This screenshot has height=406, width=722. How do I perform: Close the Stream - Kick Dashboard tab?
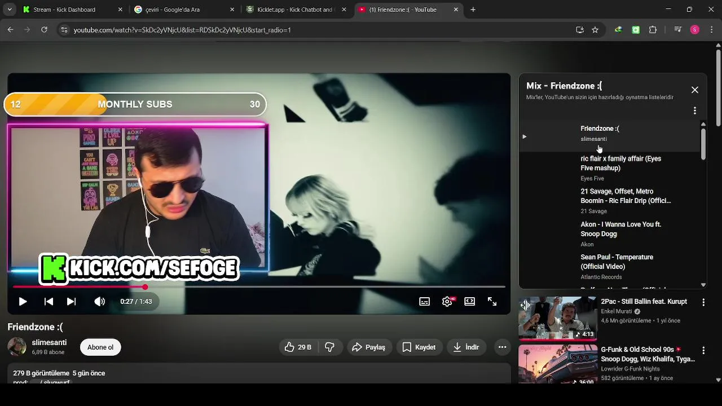[120, 10]
